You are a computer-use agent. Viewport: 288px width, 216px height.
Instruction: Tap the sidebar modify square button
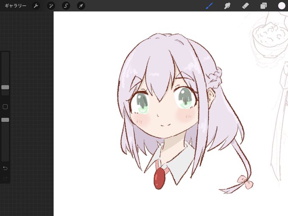5,107
